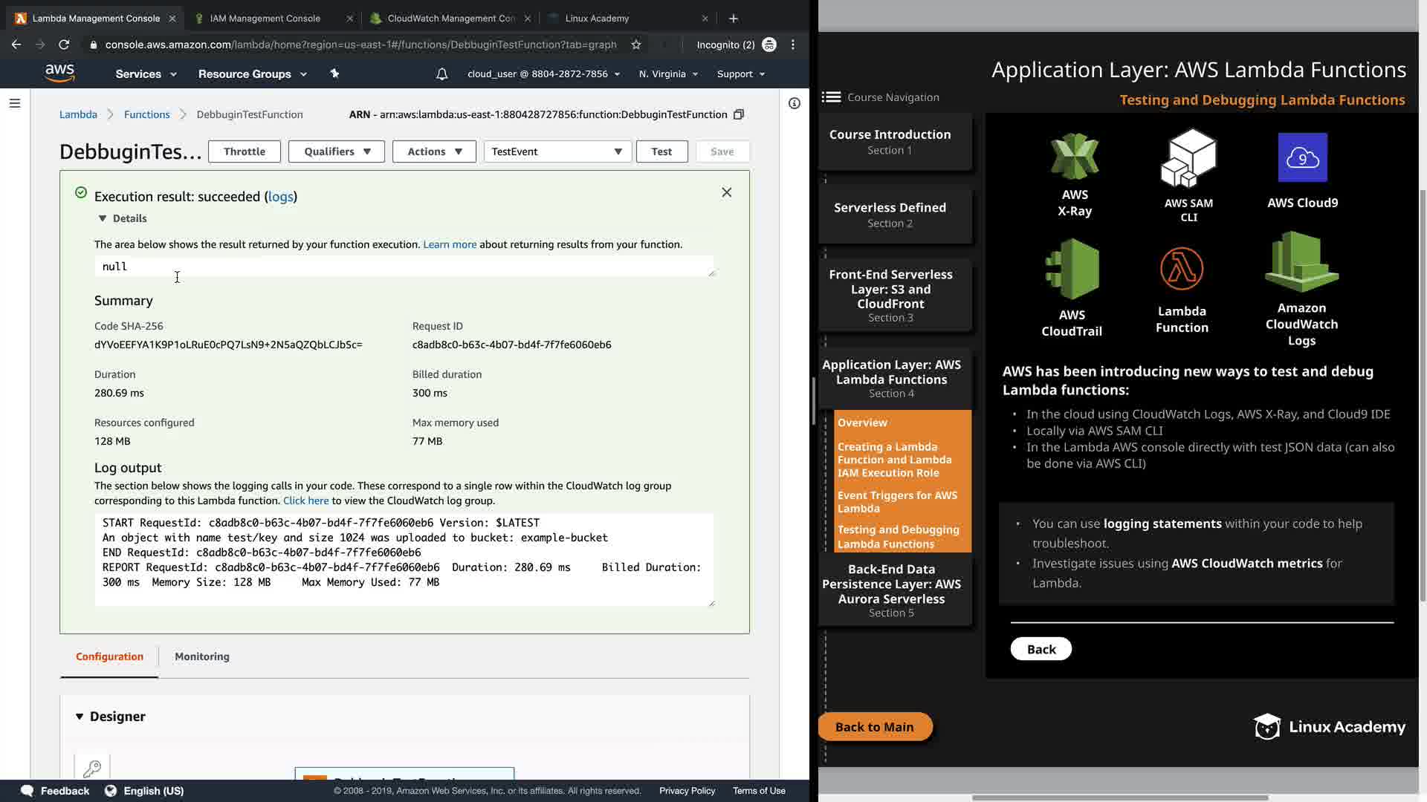Open the TestEvent dropdown

[557, 151]
